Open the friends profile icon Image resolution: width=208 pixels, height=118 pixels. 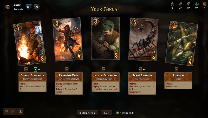click(x=20, y=112)
